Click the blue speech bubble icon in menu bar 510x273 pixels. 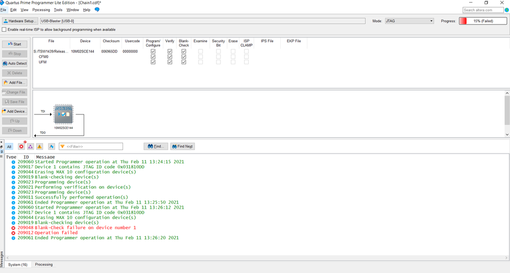click(x=97, y=10)
